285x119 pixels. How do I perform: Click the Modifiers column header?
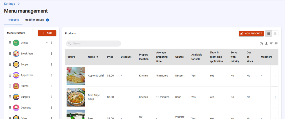(266, 57)
